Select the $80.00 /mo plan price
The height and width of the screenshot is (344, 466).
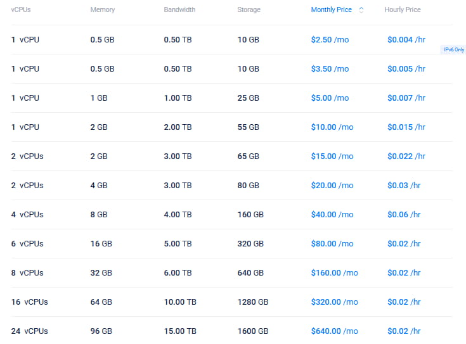332,244
